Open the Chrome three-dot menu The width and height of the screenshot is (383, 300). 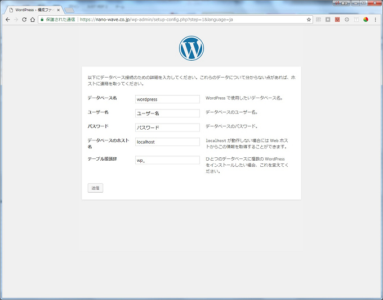[x=376, y=20]
